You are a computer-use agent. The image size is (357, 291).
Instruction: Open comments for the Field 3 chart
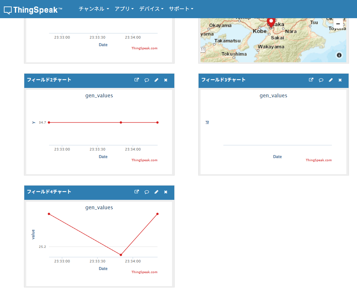point(321,80)
